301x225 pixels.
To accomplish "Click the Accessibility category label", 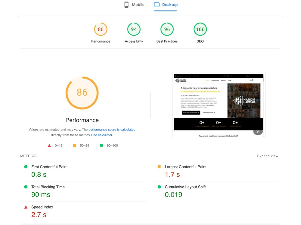I will 134,41.
